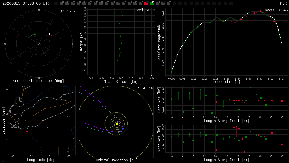Click the station 20 indicator box
This screenshot has width=289, height=163.
pyautogui.click(x=169, y=3)
